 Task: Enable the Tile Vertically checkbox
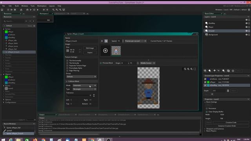pos(67,63)
